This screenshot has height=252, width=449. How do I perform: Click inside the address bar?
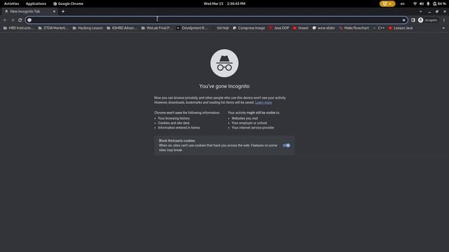tap(216, 20)
